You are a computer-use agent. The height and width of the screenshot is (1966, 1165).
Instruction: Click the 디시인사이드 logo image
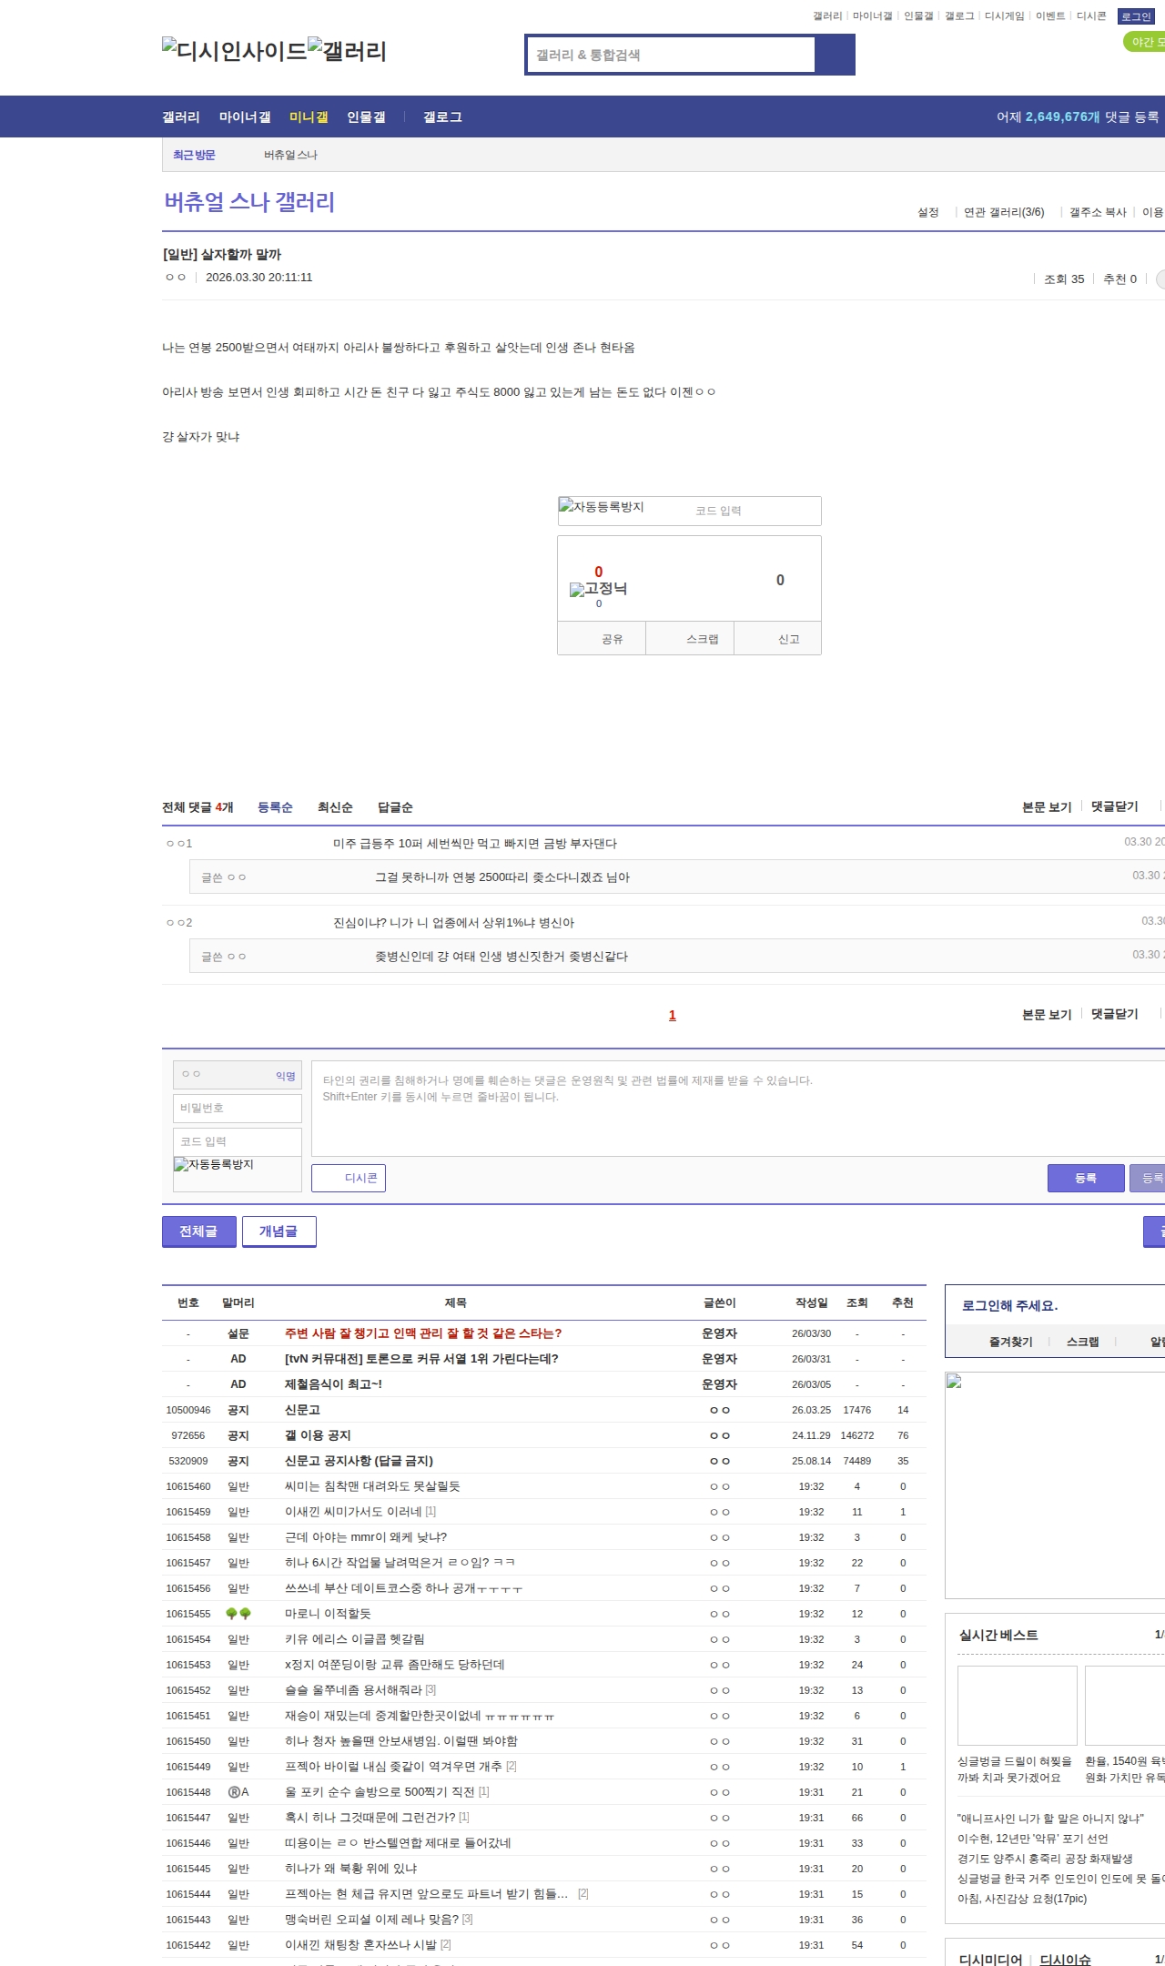[234, 50]
